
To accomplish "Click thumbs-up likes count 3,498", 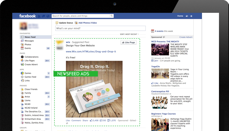I will (94, 120).
